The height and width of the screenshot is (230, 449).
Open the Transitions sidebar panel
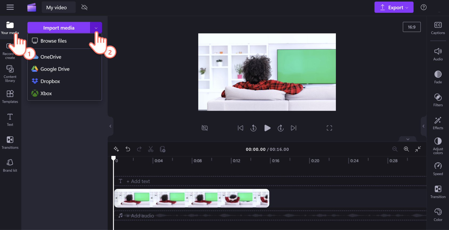pyautogui.click(x=10, y=143)
